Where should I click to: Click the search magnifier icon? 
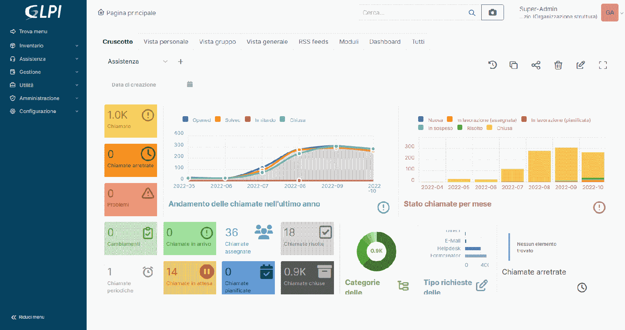point(472,13)
